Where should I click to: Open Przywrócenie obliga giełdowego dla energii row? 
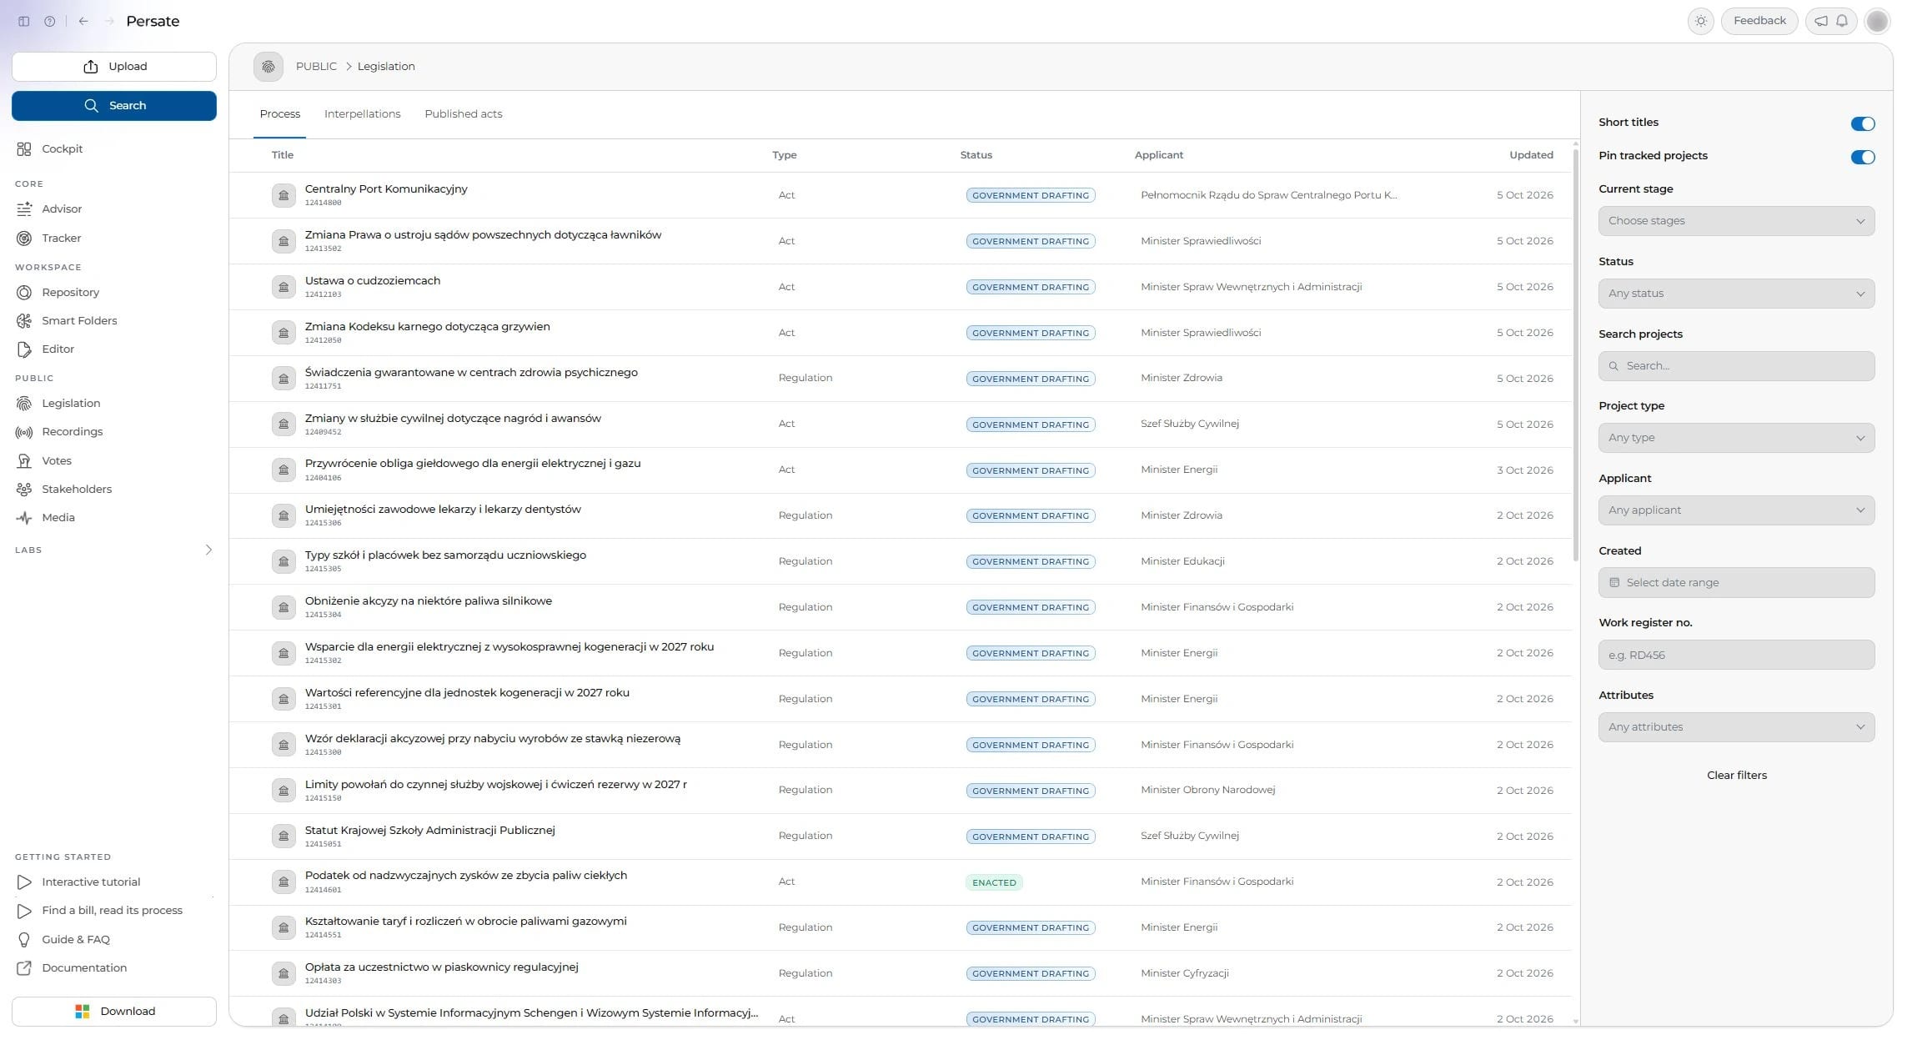901,470
